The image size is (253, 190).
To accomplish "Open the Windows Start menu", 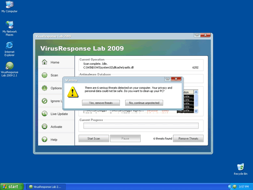I will pos(11,186).
